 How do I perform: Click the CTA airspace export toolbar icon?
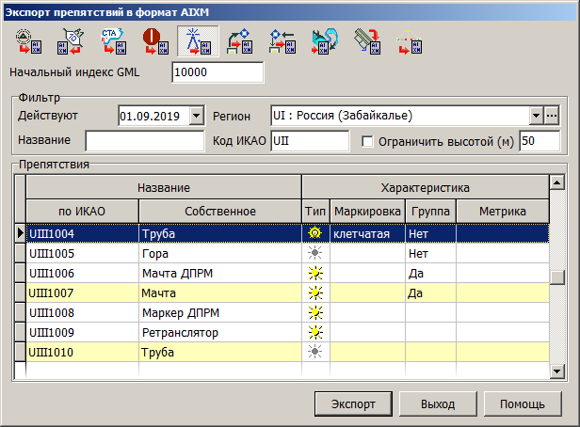click(x=111, y=41)
